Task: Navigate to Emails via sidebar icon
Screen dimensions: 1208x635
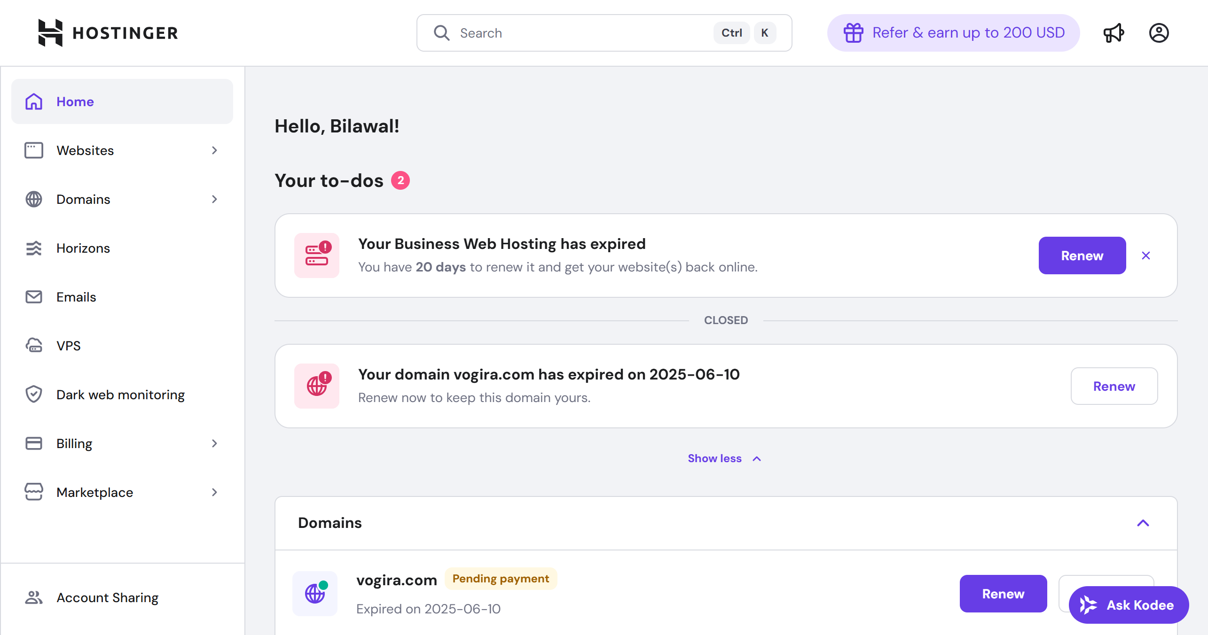Action: point(76,297)
